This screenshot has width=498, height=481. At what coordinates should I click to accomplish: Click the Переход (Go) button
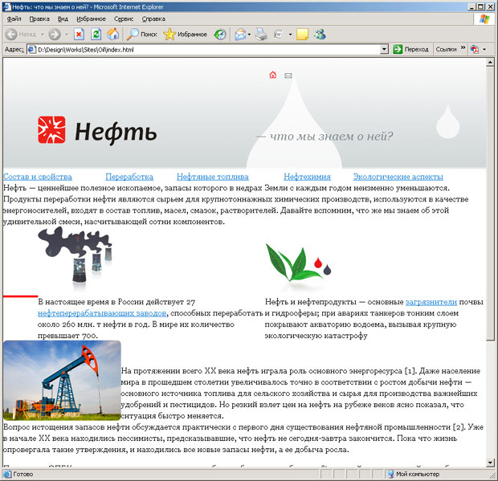(410, 49)
